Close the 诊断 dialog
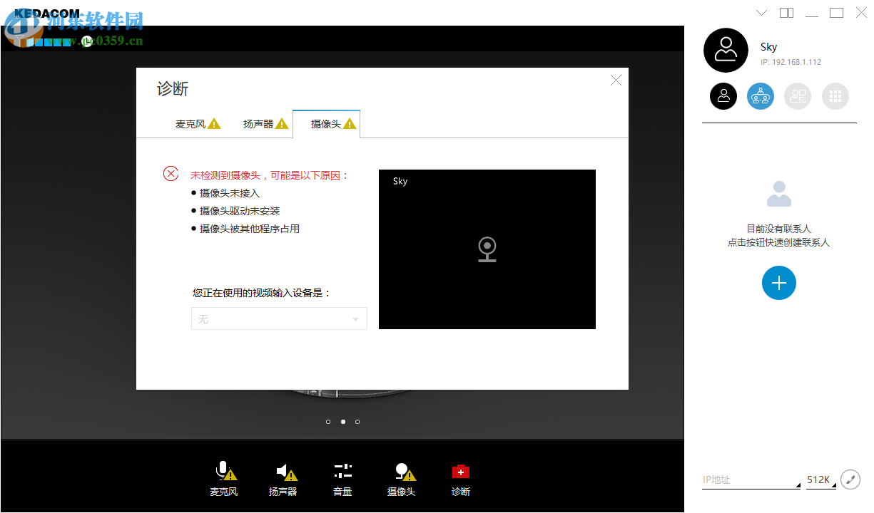 coord(616,81)
